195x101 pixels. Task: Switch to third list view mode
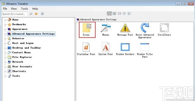click(119, 14)
